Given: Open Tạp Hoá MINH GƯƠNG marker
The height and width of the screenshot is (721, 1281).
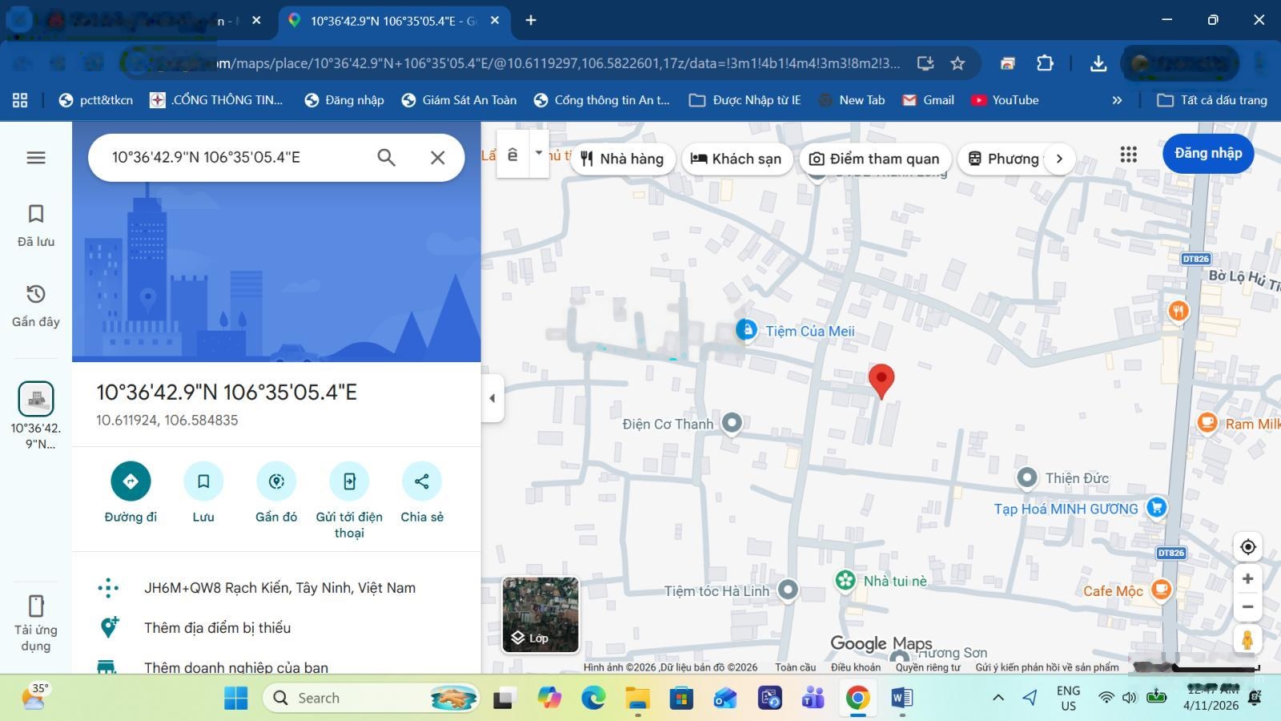Looking at the screenshot, I should click(1156, 506).
